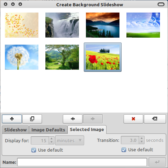Switch to the Image Defaults tab
Image resolution: width=168 pixels, height=168 pixels.
tap(48, 130)
